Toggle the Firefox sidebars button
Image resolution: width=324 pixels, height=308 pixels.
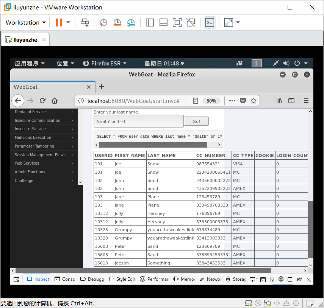click(291, 101)
